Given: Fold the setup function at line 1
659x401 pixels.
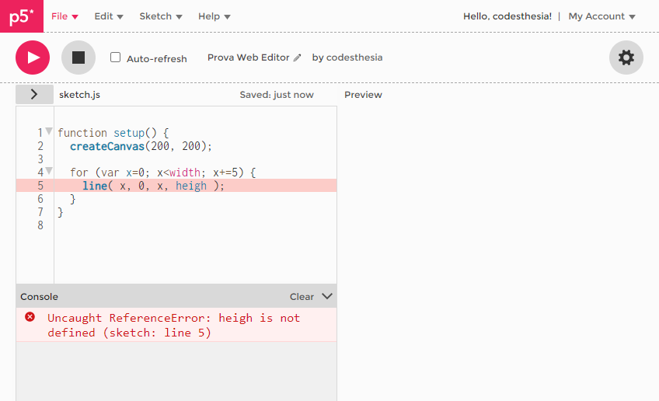Looking at the screenshot, I should [49, 131].
